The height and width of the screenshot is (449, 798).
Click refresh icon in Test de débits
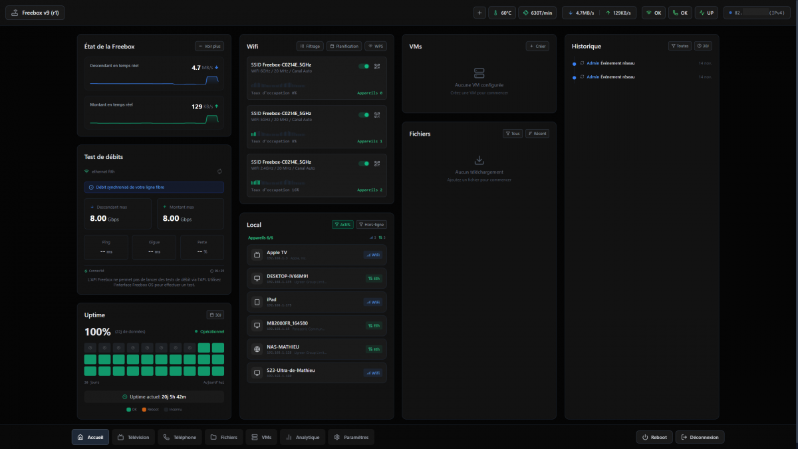coord(219,172)
